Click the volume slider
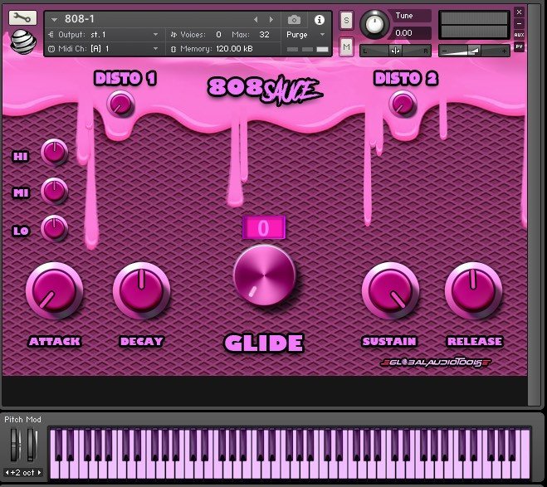 [x=474, y=51]
